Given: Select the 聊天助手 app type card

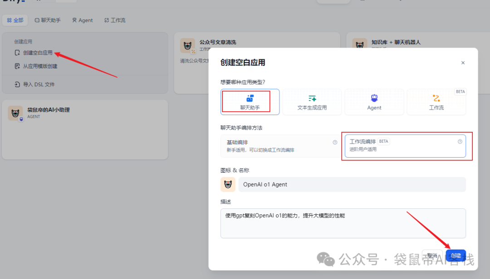Looking at the screenshot, I should (250, 102).
